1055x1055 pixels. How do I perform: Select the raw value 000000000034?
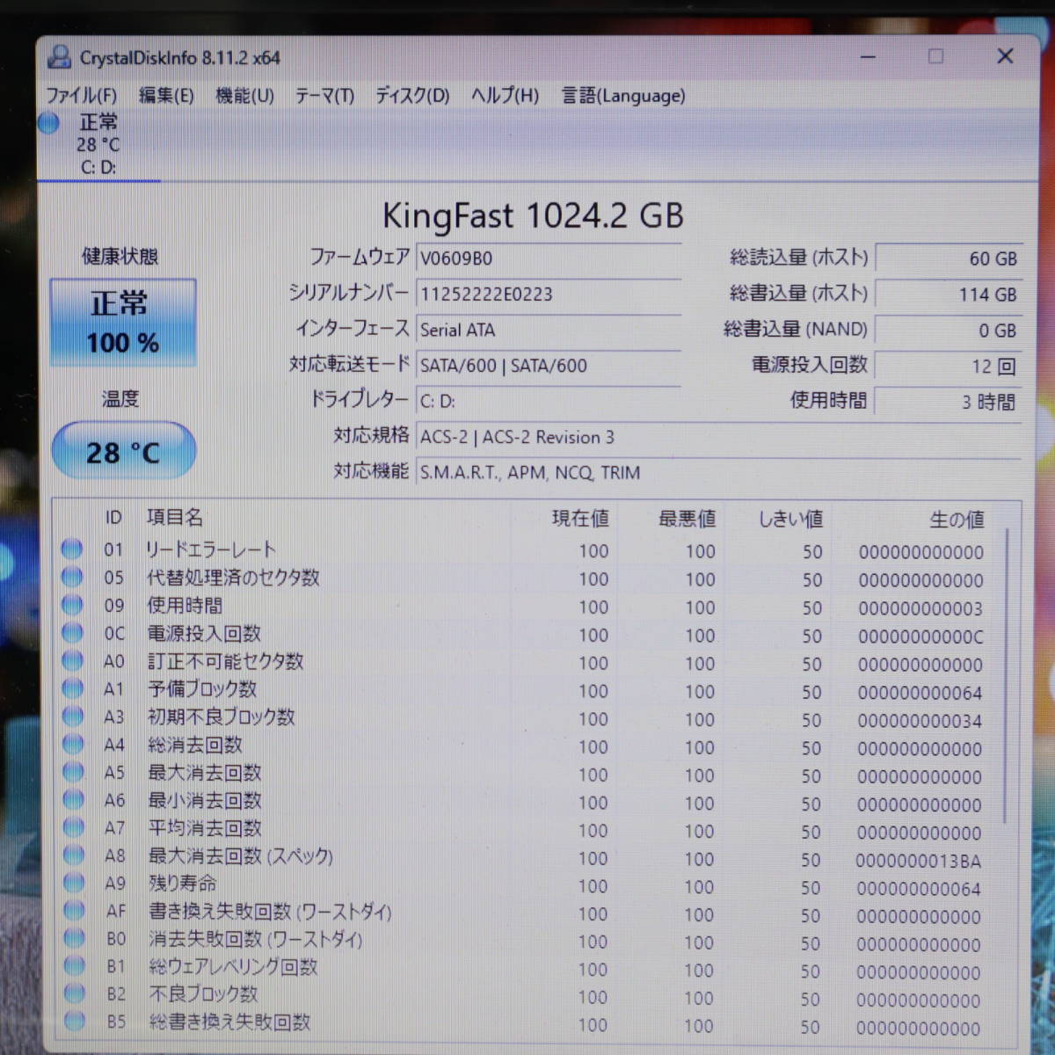(x=920, y=721)
